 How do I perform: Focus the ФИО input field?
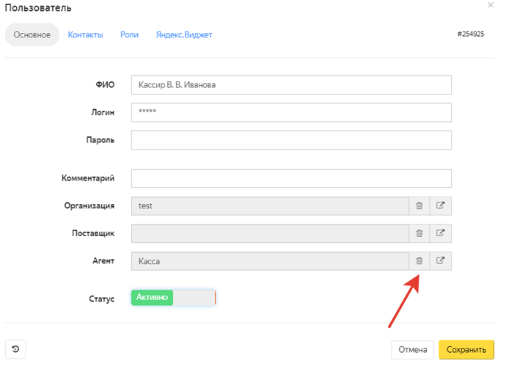(x=291, y=85)
